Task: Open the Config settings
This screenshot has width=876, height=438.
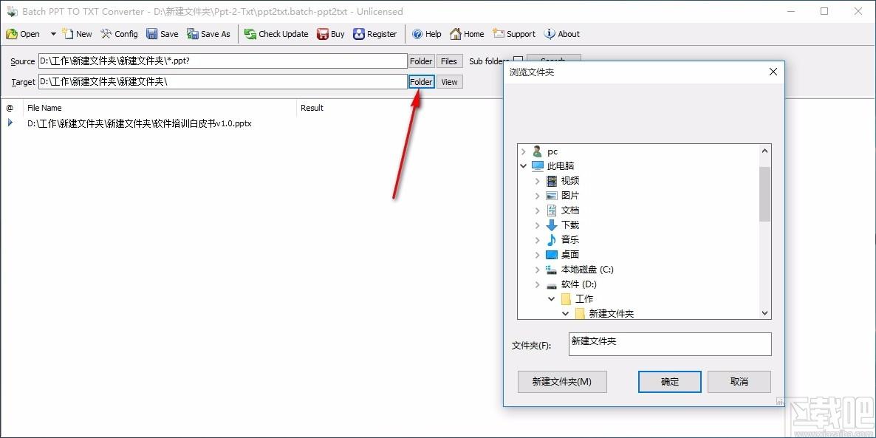Action: 119,34
